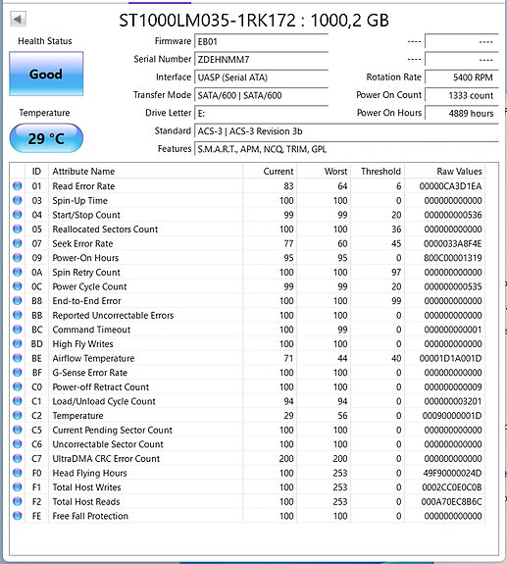The width and height of the screenshot is (507, 564).
Task: Click status icon of Reallocated Sectors Count row
Action: point(18,230)
